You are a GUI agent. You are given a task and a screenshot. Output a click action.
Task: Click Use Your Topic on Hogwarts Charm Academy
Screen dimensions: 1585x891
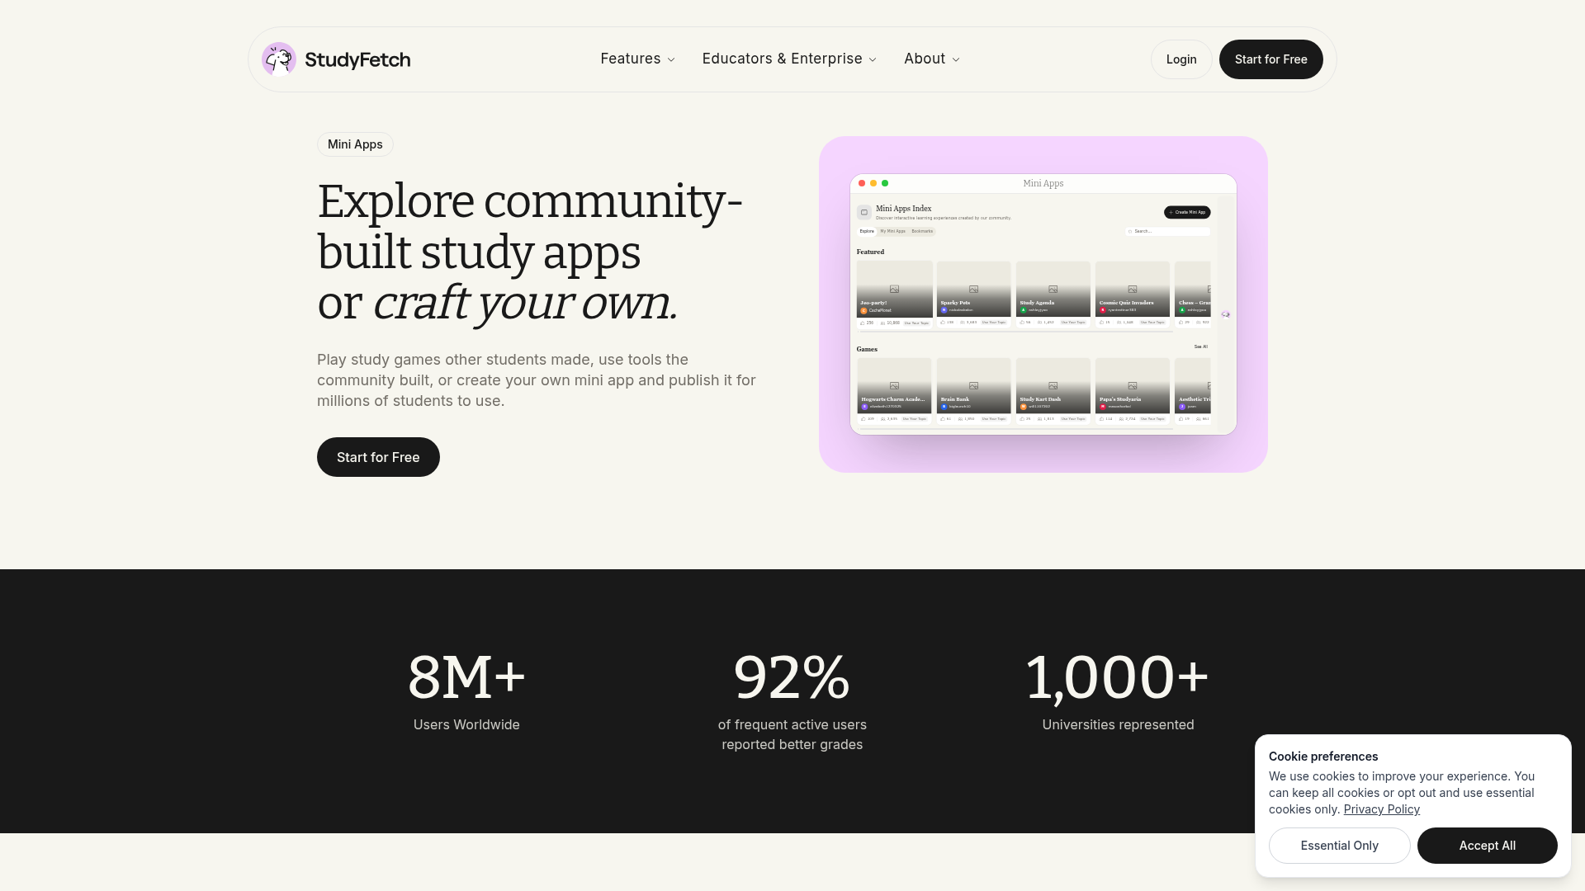[915, 419]
